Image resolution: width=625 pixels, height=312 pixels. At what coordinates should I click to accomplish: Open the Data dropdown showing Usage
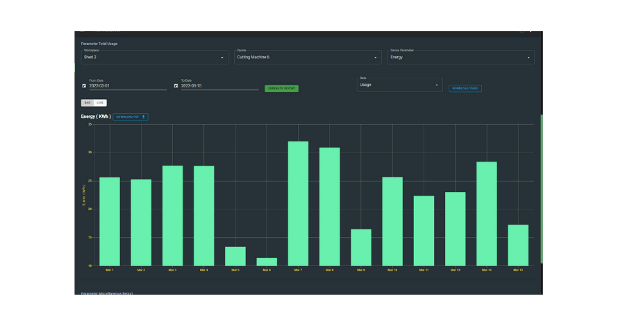pos(400,85)
